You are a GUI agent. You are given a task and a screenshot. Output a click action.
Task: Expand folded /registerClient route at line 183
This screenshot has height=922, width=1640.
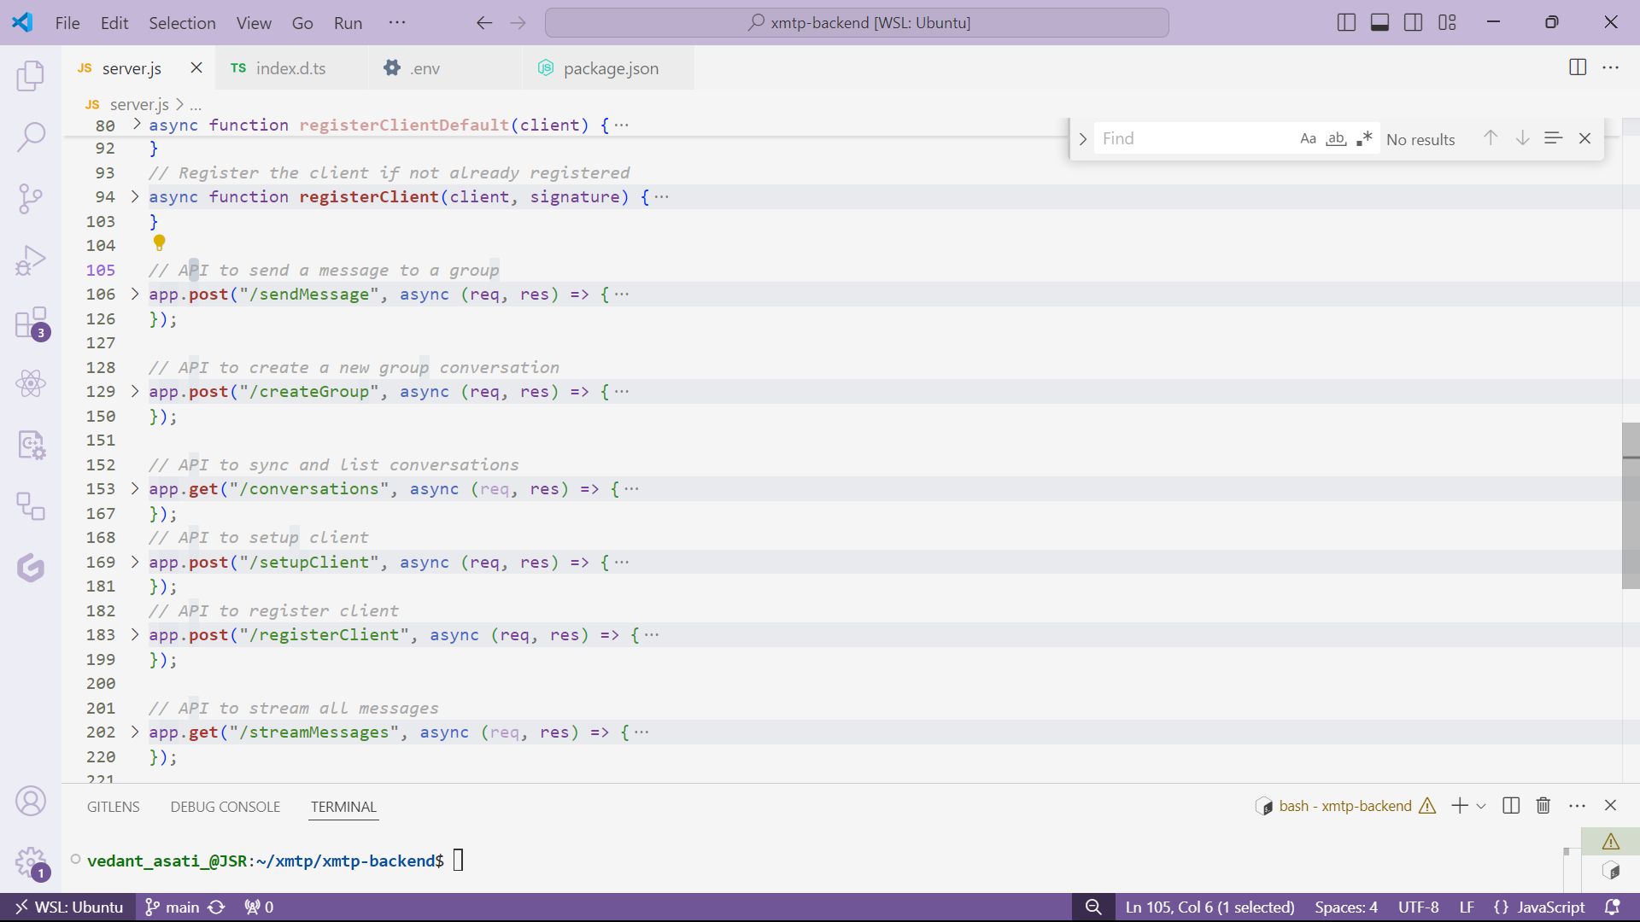135,634
